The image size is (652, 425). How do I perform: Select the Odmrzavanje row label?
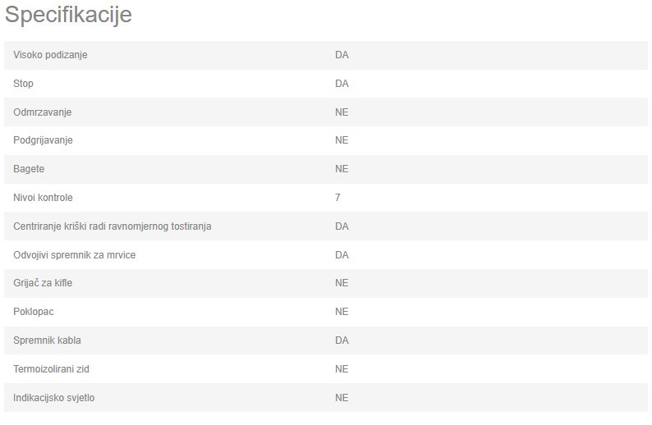43,112
